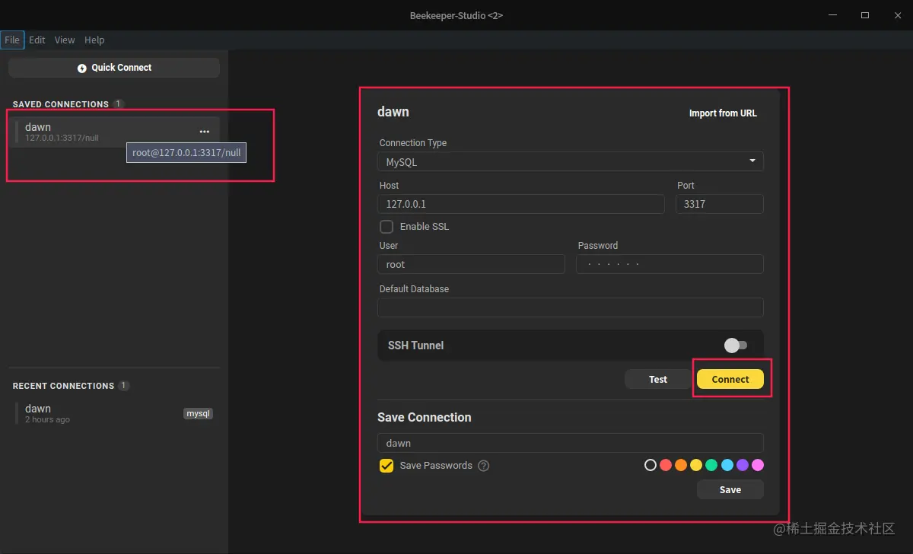Open the three-dot menu for saved dawn
Image resolution: width=913 pixels, height=554 pixels.
(x=204, y=132)
